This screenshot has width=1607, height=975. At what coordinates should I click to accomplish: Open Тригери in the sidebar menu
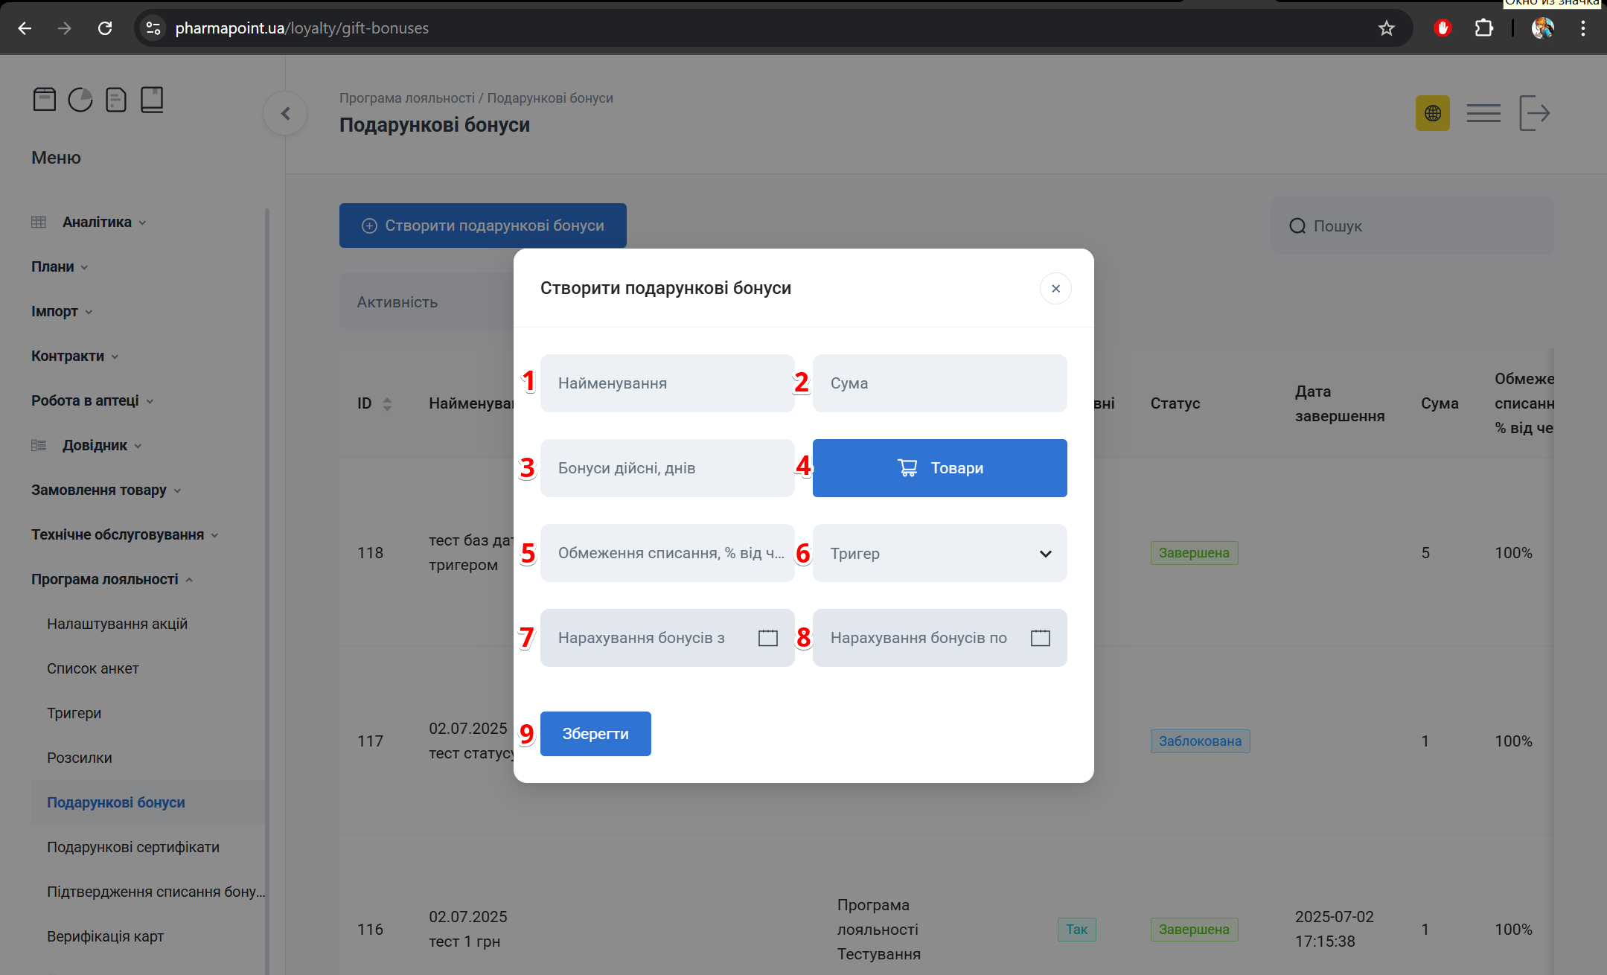pos(74,713)
